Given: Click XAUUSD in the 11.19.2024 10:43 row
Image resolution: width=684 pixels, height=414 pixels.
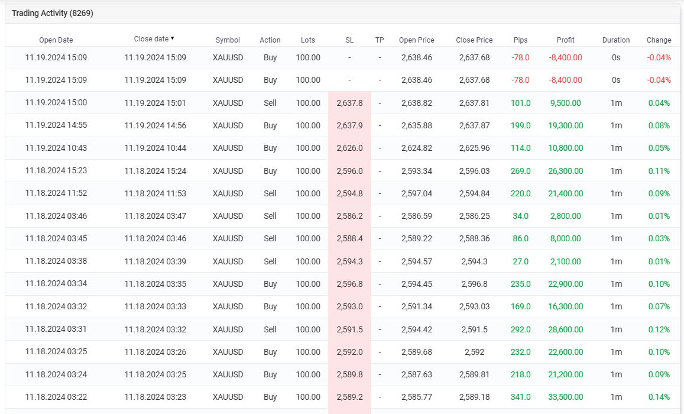Looking at the screenshot, I should click(x=228, y=148).
